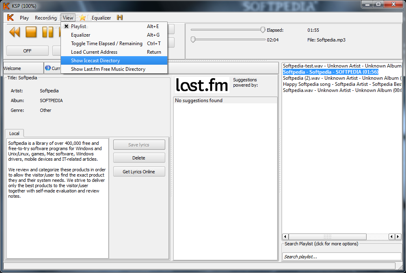Click the File: Softpedia.mp3 label
The image size is (406, 273).
click(x=326, y=40)
